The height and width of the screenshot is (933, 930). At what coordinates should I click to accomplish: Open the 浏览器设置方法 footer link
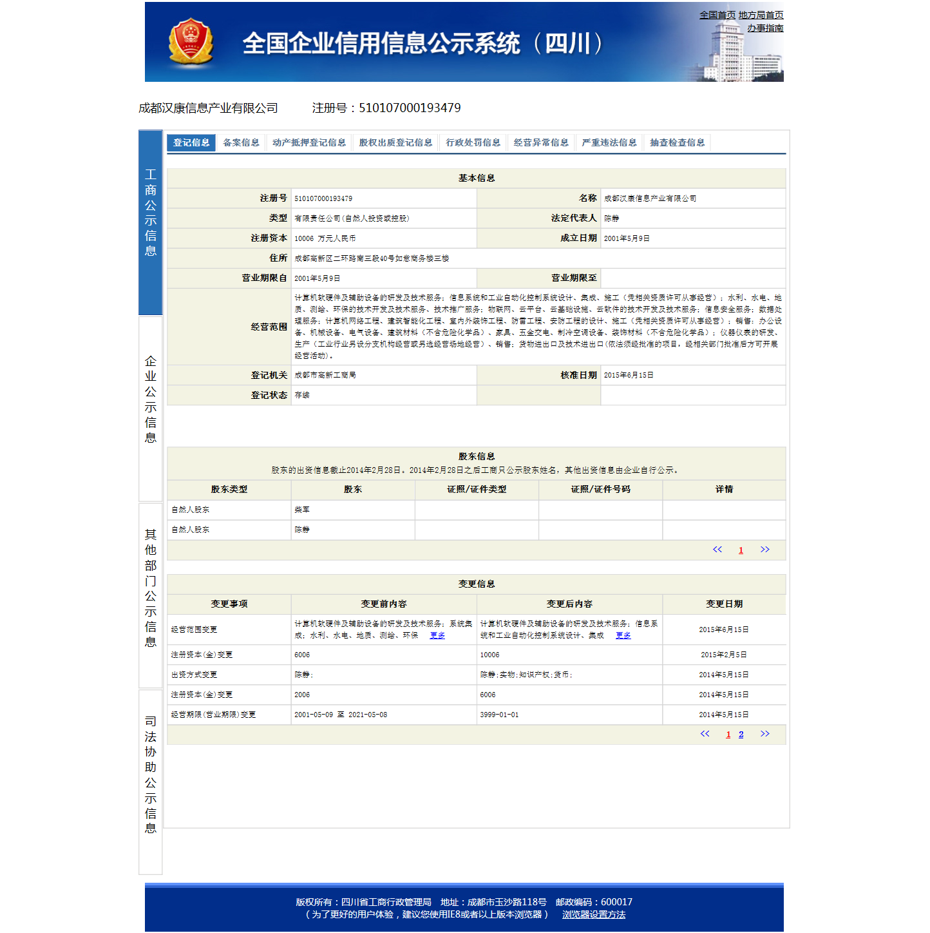tap(593, 914)
